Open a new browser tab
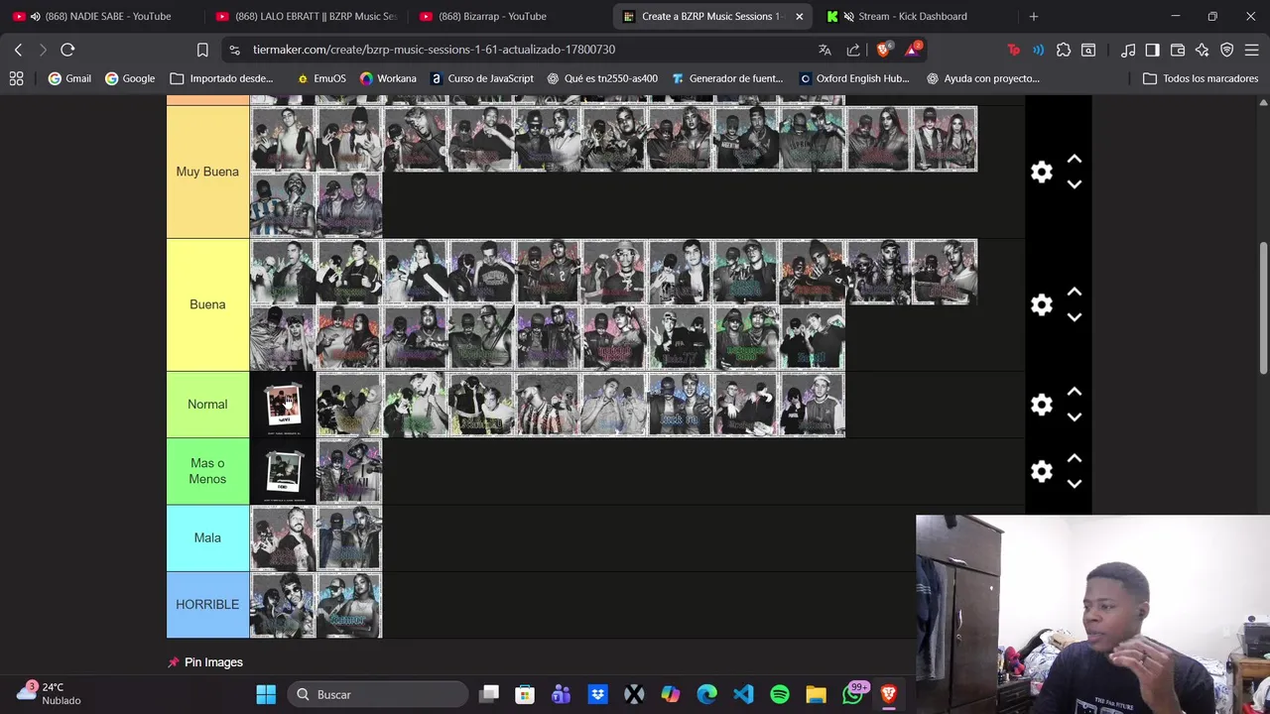1270x714 pixels. click(x=1033, y=16)
